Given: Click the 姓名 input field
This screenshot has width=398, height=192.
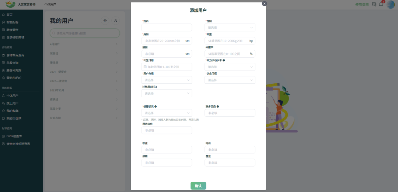Looking at the screenshot, I should 167,28.
